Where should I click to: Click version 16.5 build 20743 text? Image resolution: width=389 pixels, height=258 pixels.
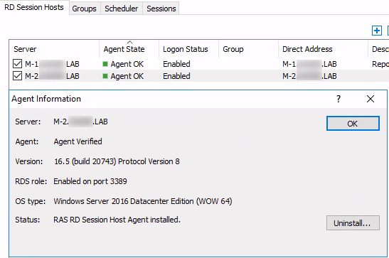click(x=117, y=161)
